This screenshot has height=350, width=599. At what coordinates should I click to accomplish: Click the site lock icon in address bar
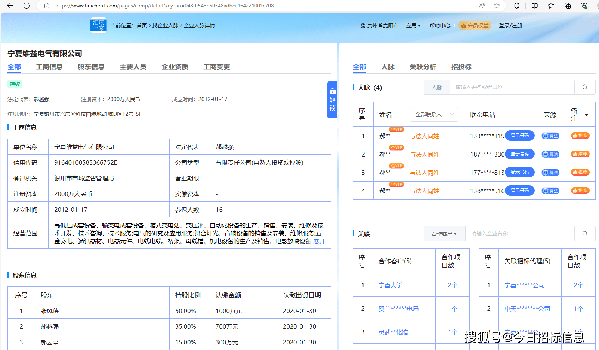click(47, 6)
